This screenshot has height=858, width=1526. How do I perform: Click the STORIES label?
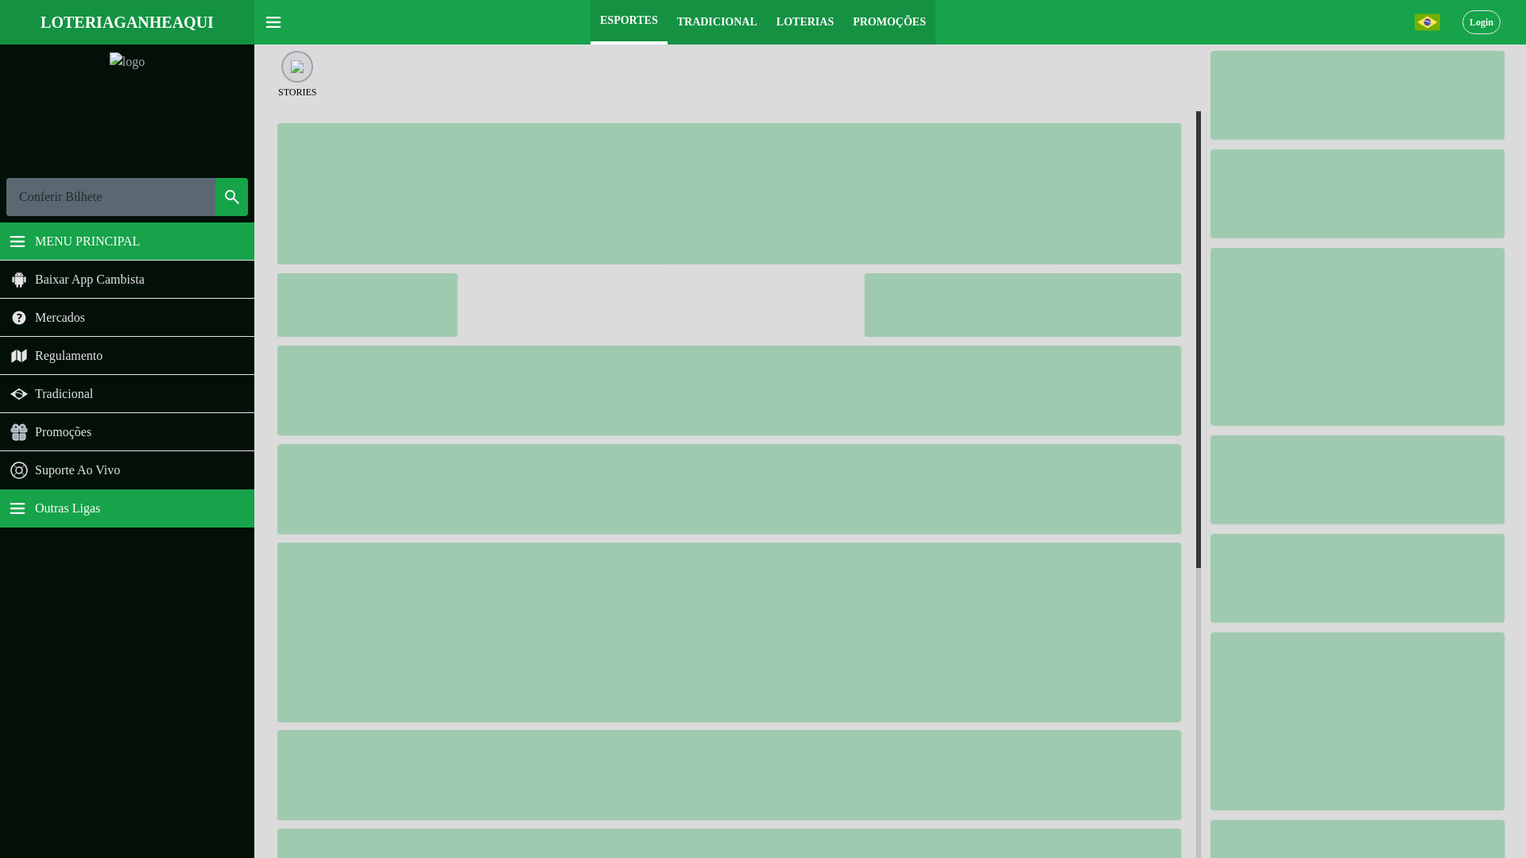pyautogui.click(x=297, y=92)
